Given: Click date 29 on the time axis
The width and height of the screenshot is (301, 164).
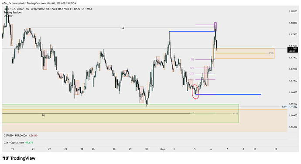Looking at the screenshot, I should pos(130,149).
